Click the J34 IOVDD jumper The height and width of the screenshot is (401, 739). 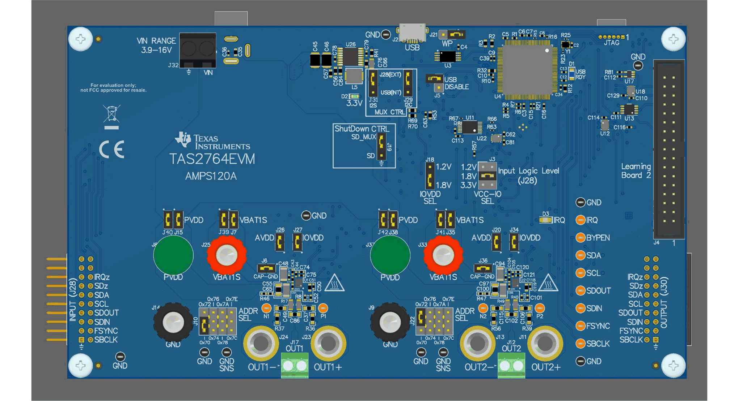(x=514, y=242)
